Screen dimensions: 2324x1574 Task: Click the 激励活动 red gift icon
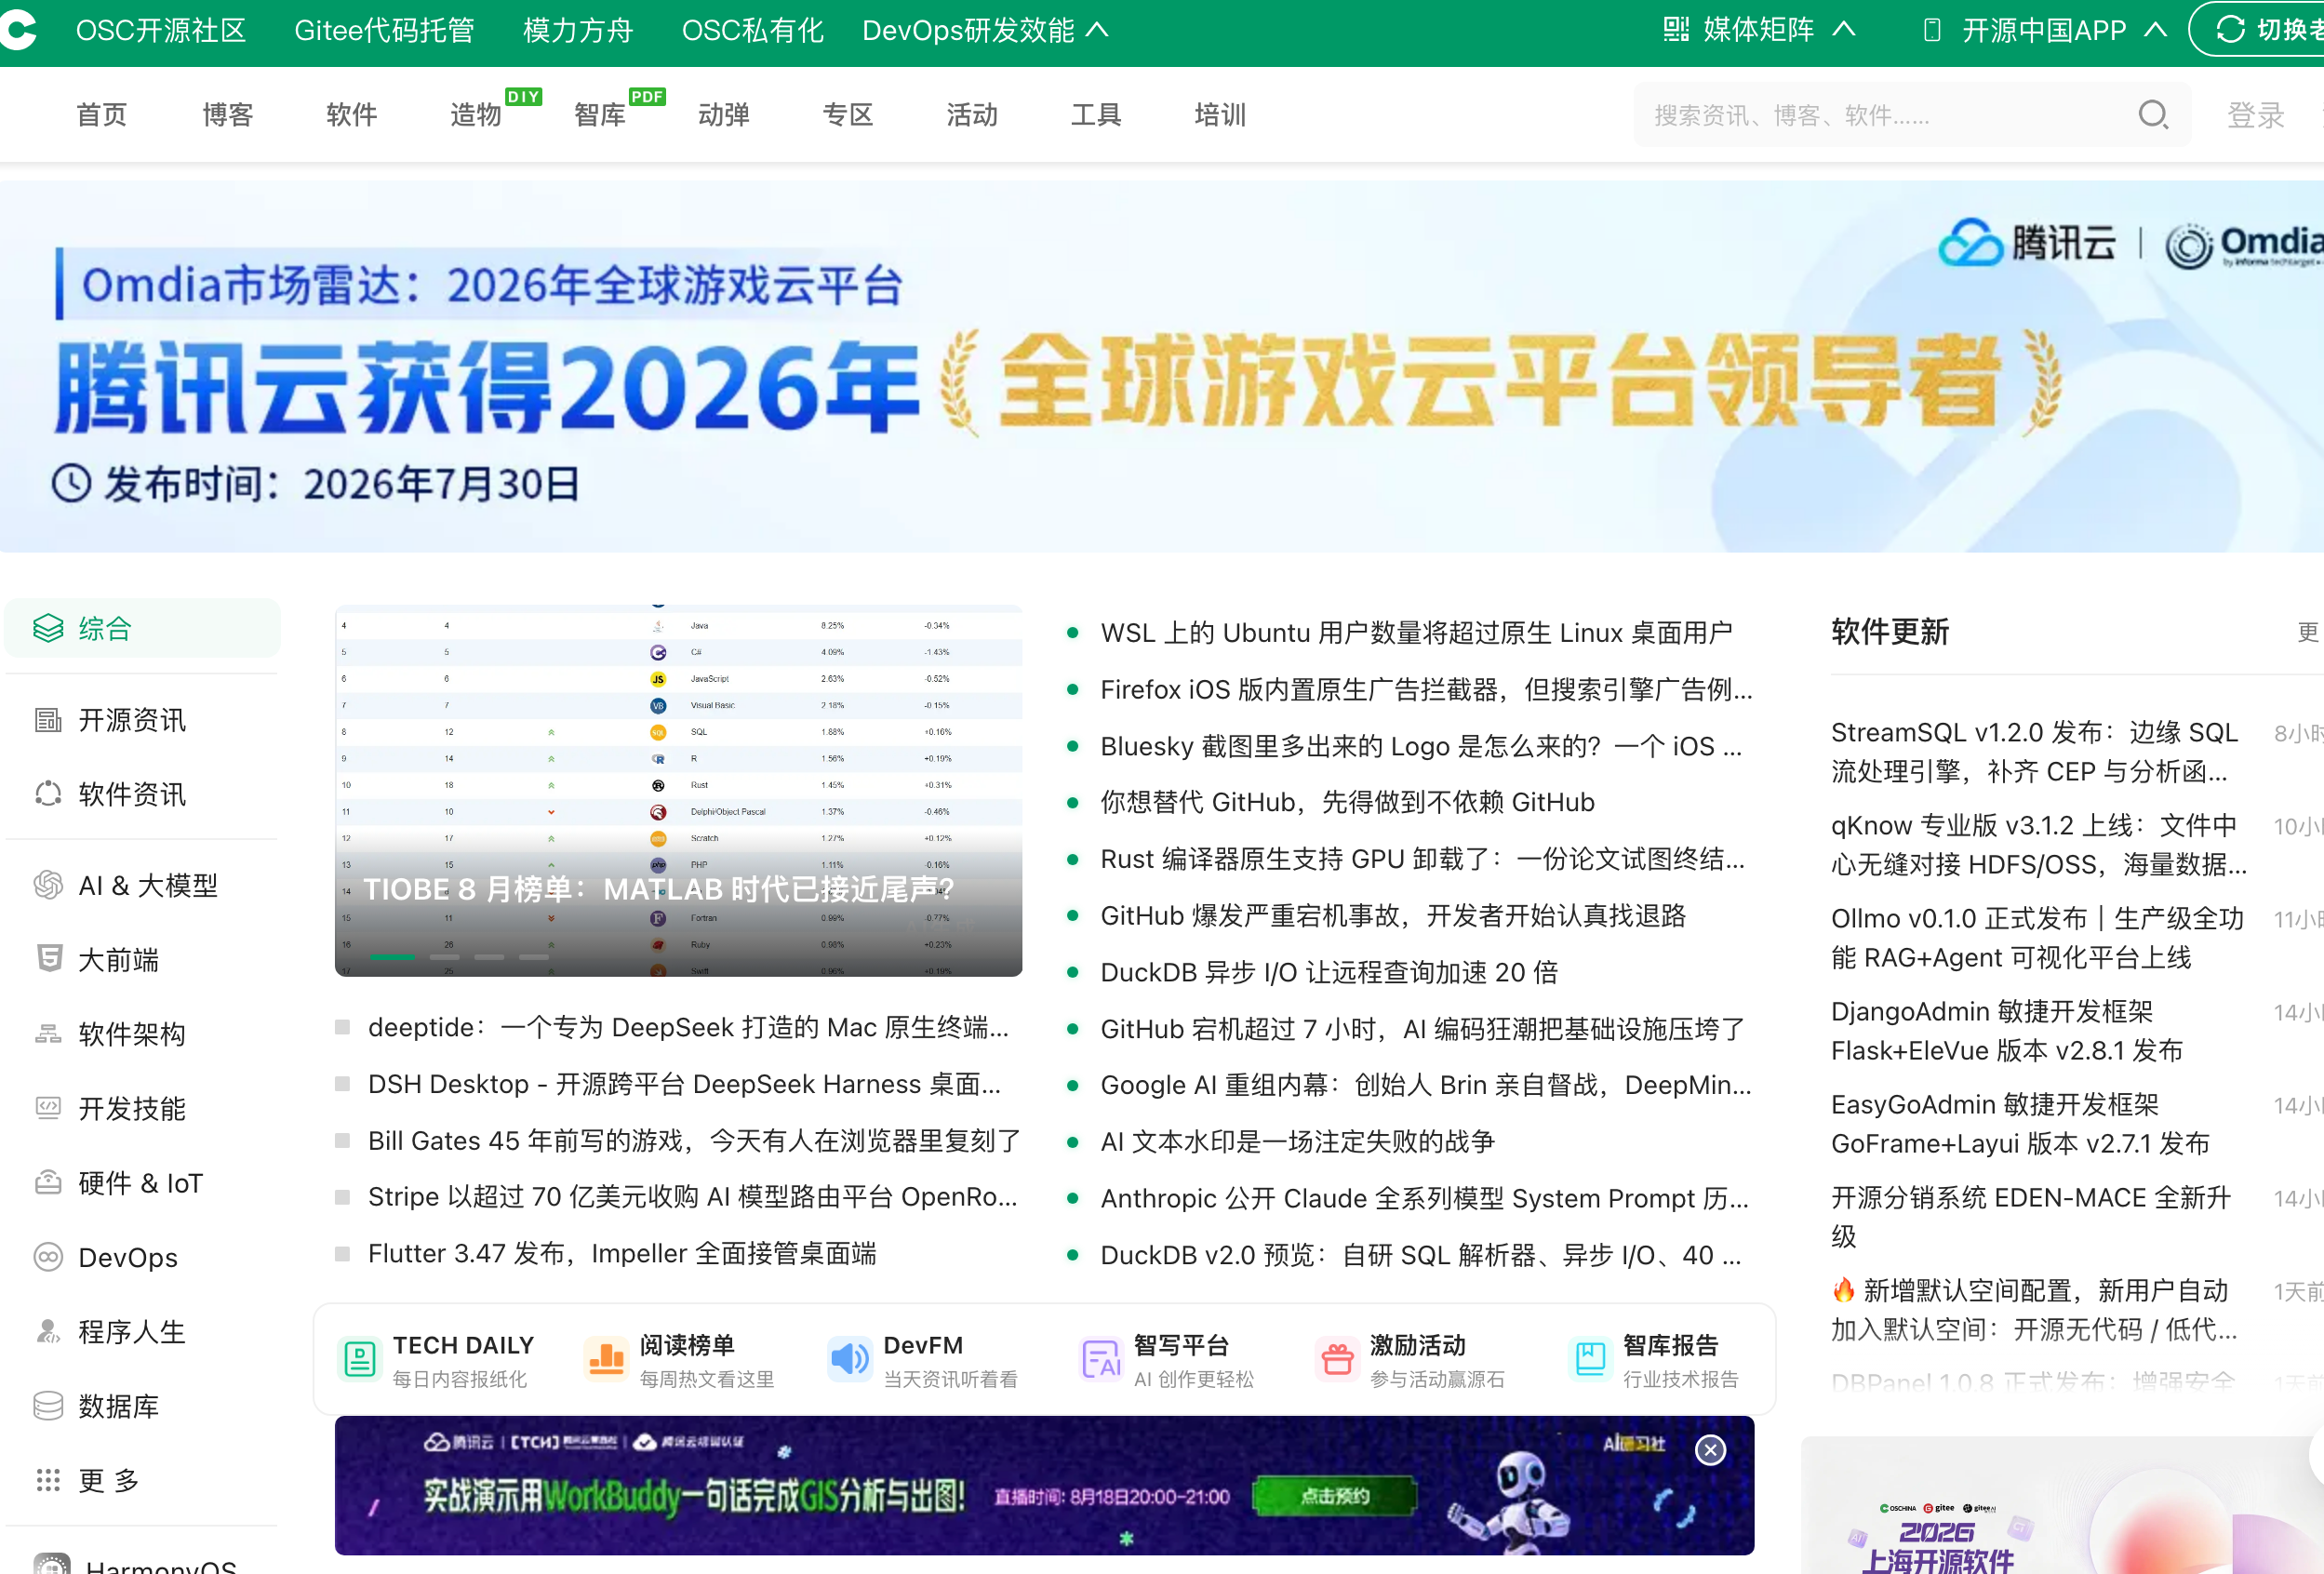(x=1337, y=1360)
